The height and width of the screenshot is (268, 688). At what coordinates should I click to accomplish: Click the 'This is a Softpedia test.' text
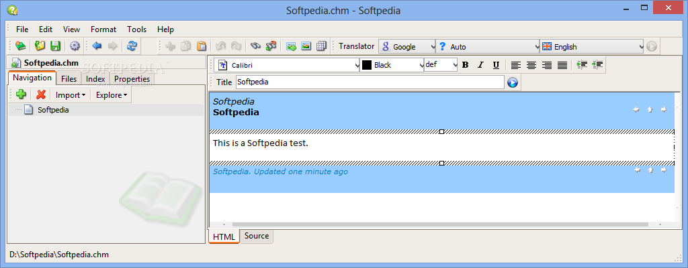pyautogui.click(x=261, y=143)
